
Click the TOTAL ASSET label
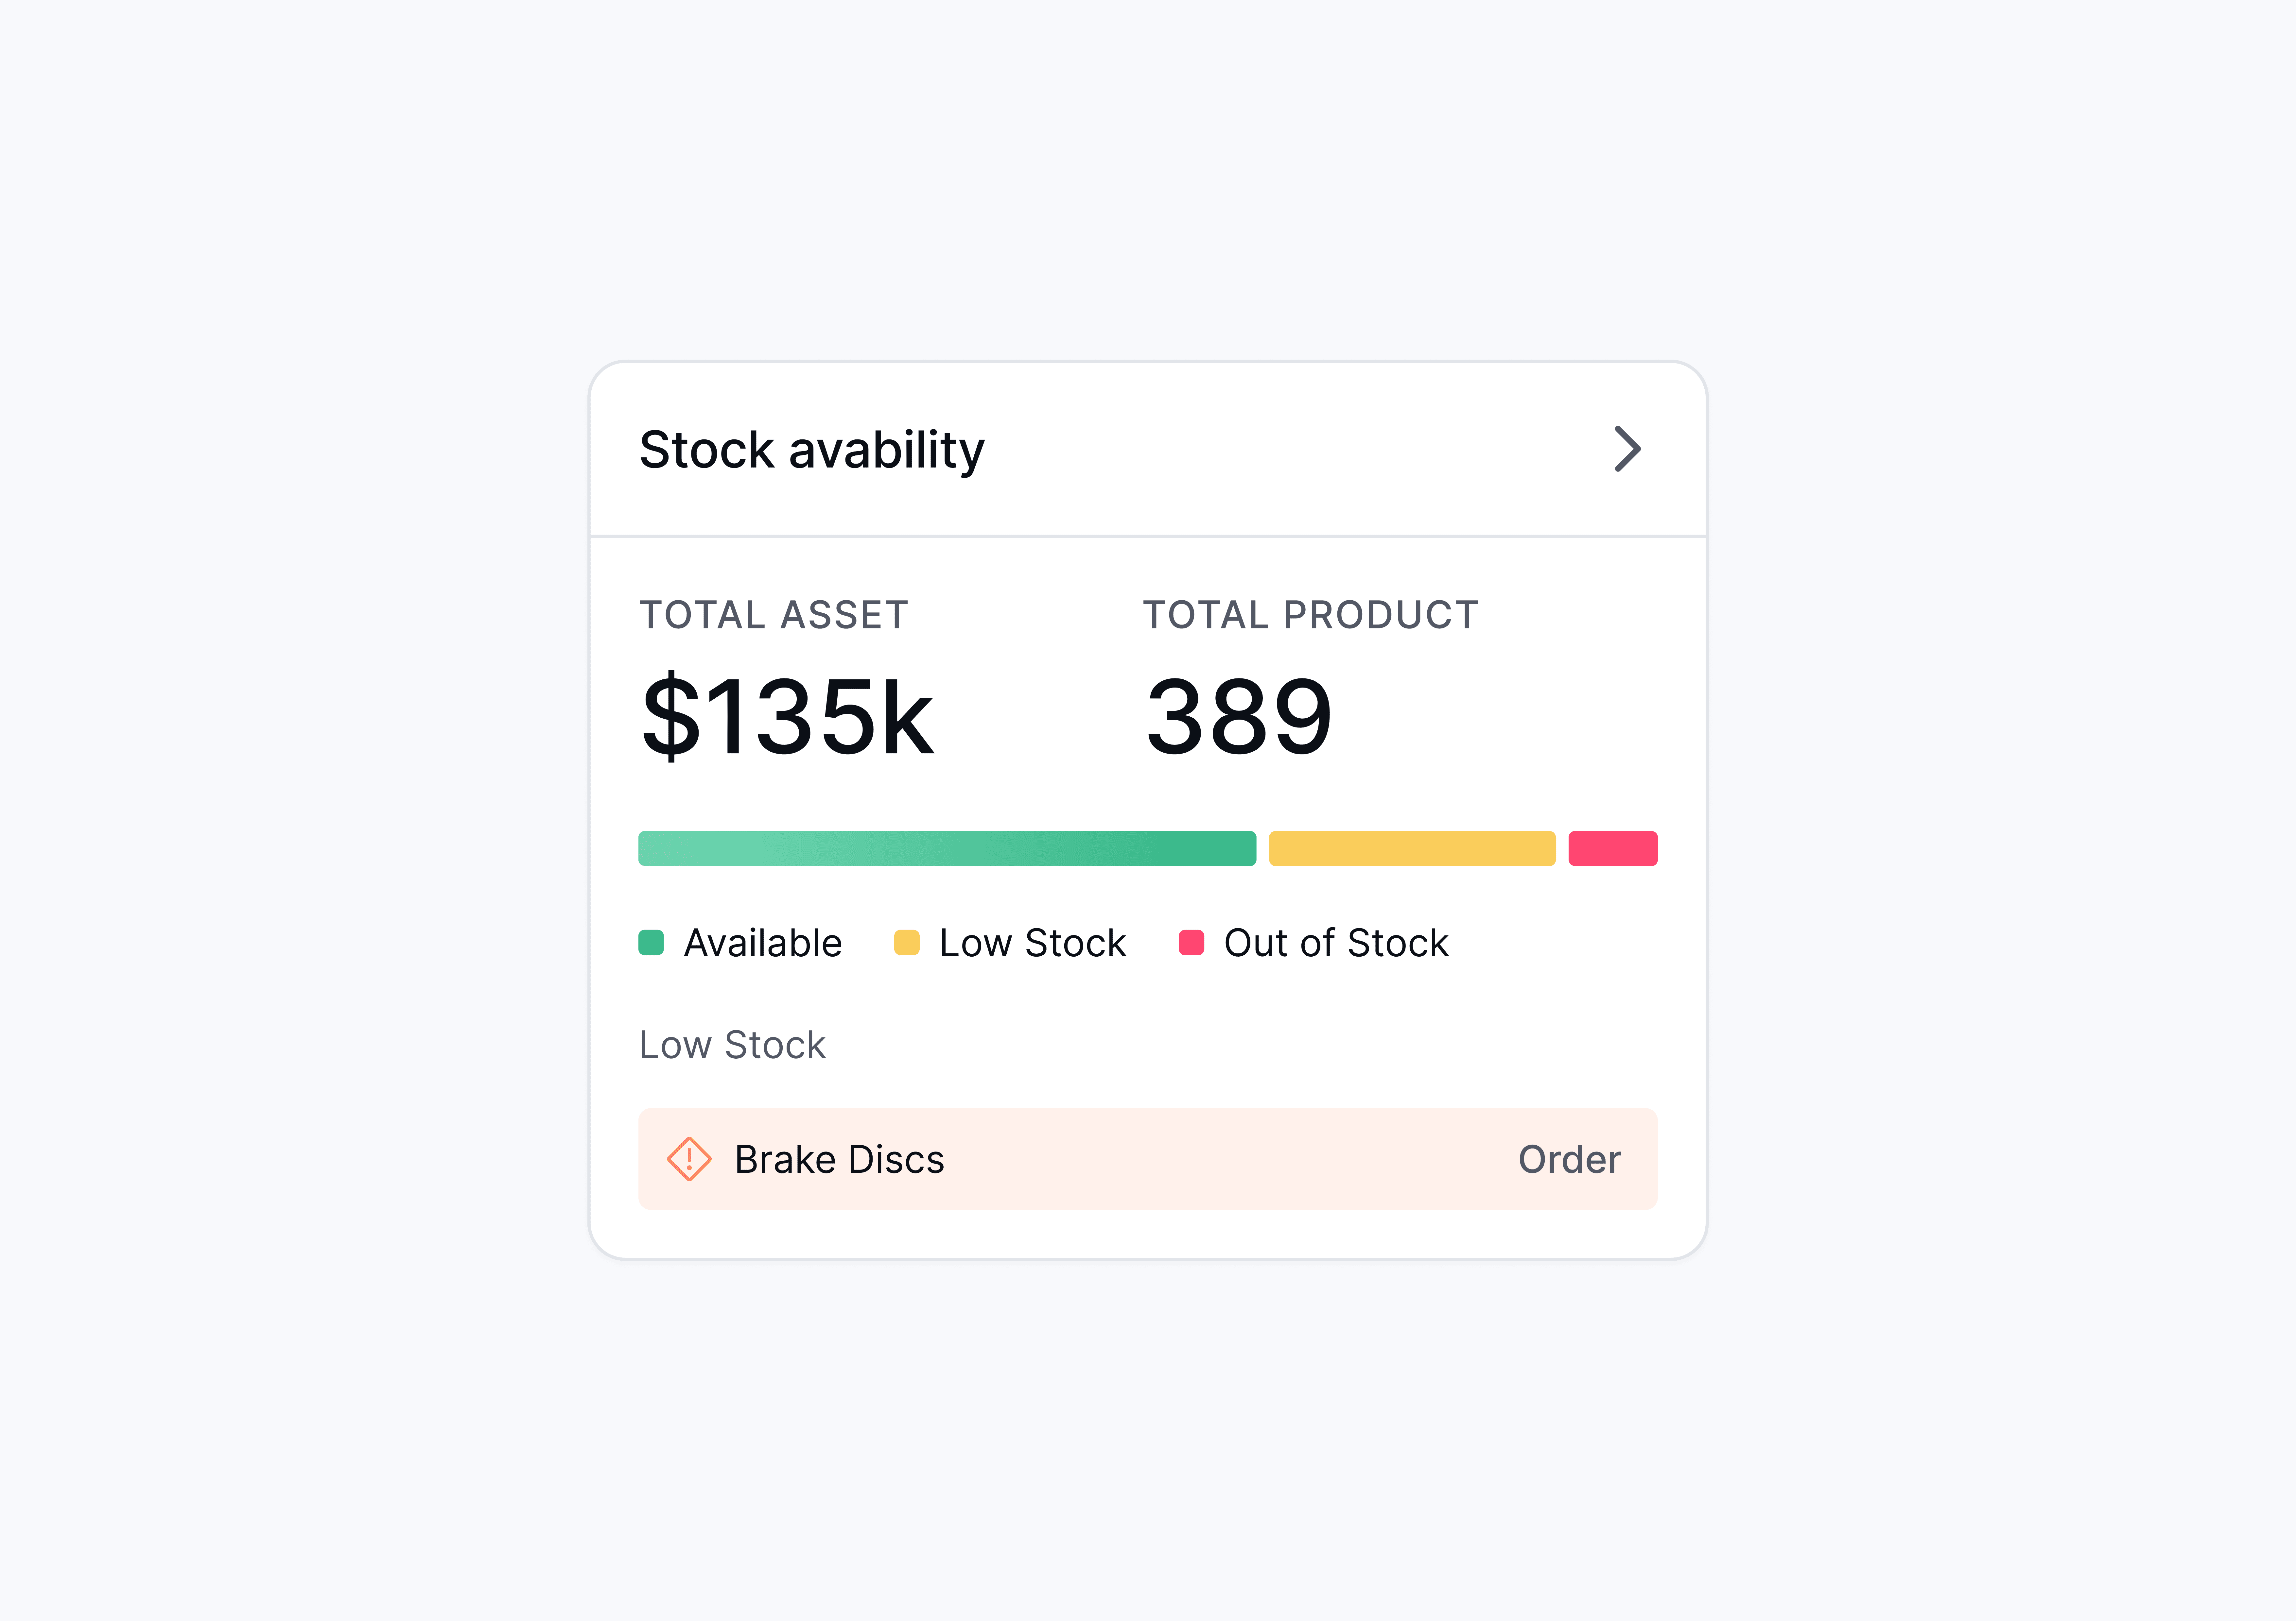point(773,615)
